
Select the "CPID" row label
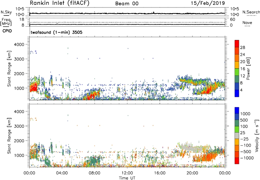tap(7, 31)
